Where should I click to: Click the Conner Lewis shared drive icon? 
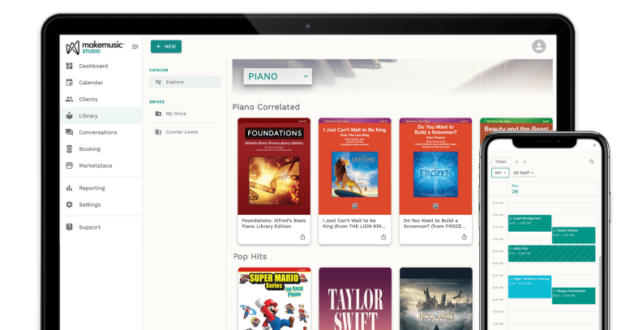[158, 132]
